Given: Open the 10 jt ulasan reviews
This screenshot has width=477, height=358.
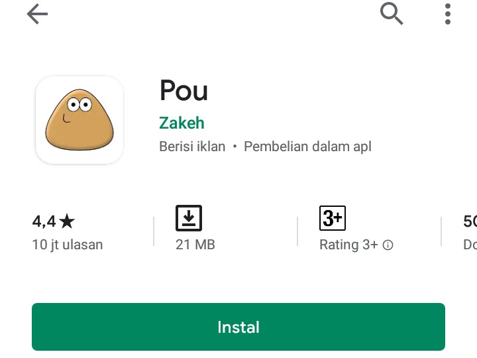Looking at the screenshot, I should pyautogui.click(x=68, y=245).
